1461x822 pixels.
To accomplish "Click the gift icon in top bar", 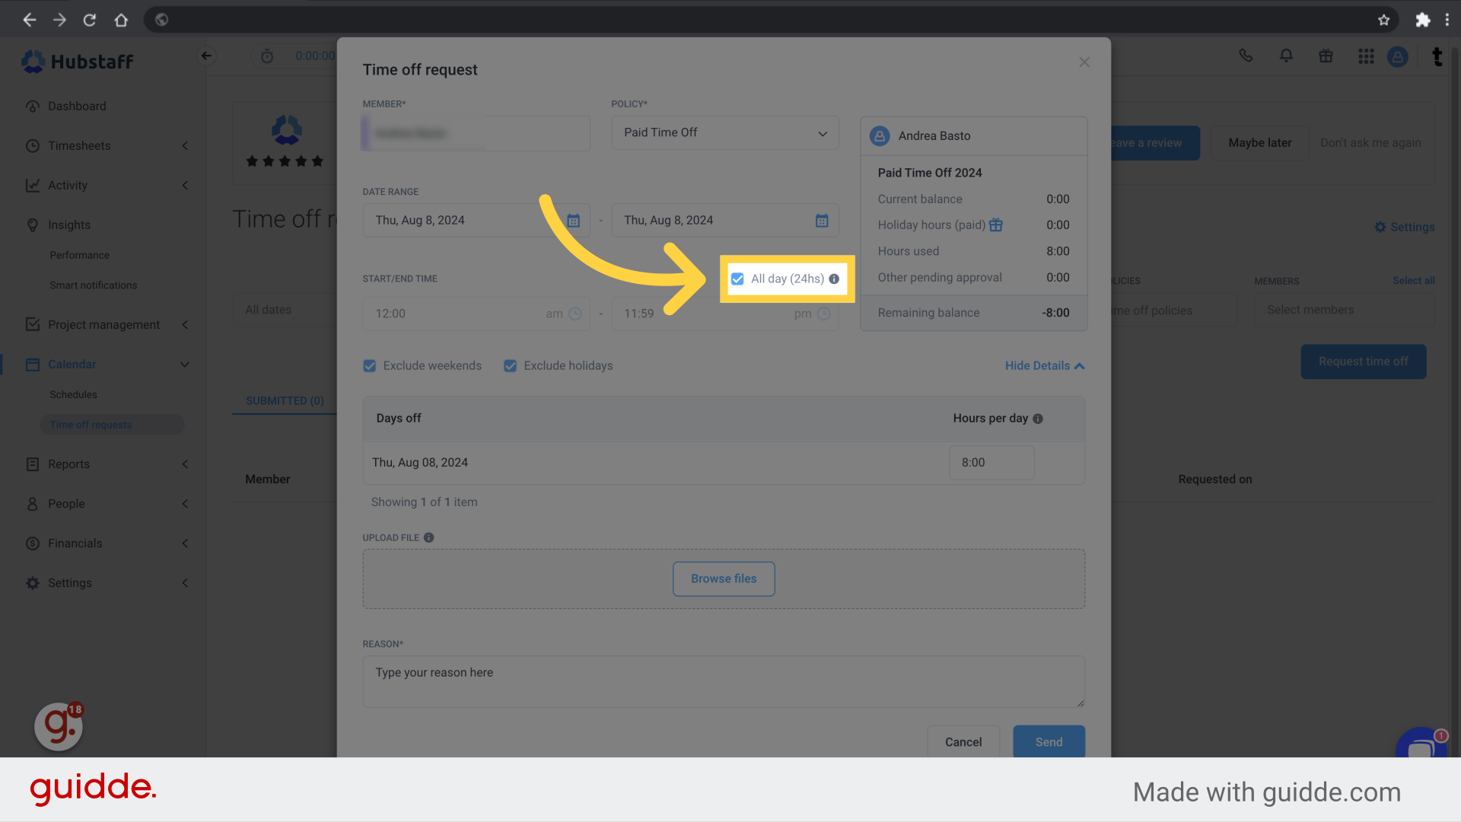I will click(1326, 56).
